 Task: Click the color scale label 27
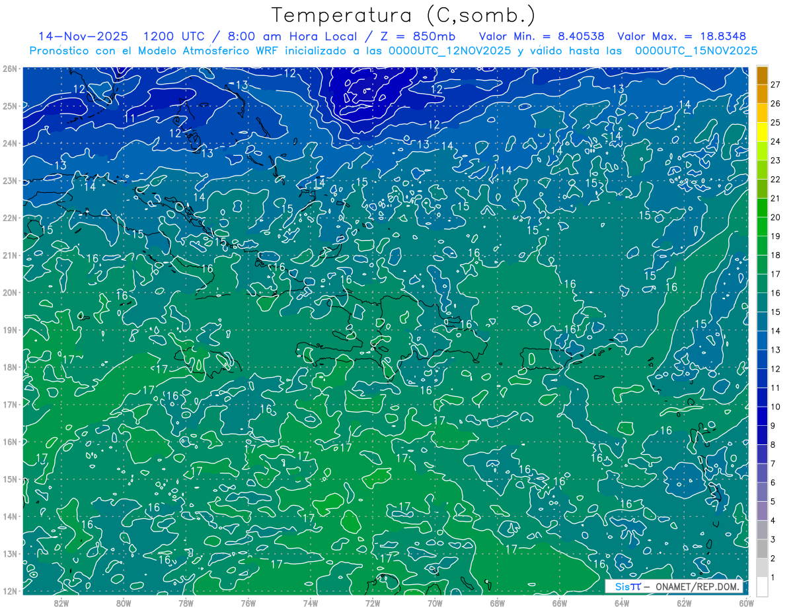[x=775, y=85]
